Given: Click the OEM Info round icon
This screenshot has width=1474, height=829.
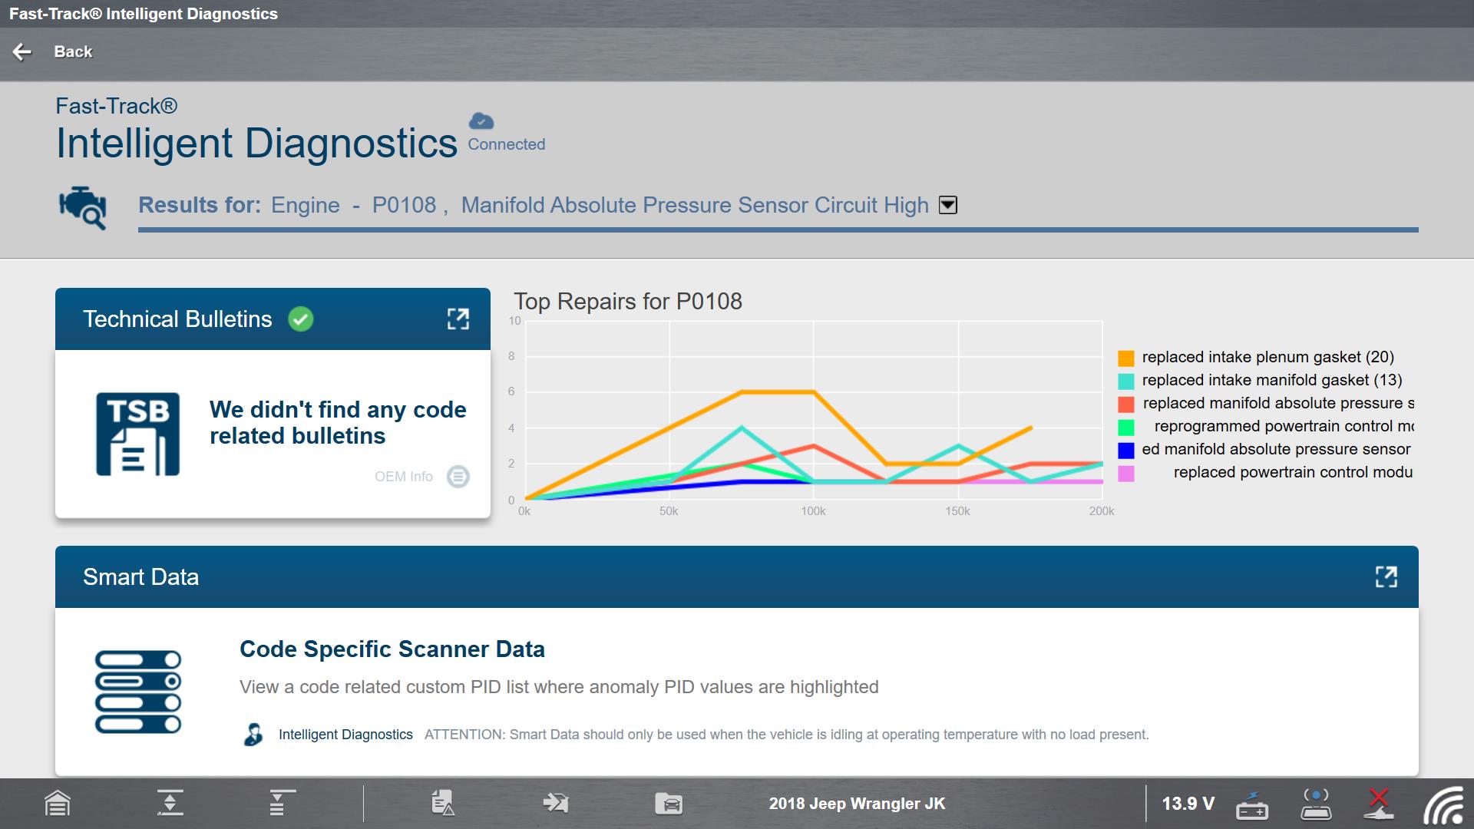Looking at the screenshot, I should 458,477.
